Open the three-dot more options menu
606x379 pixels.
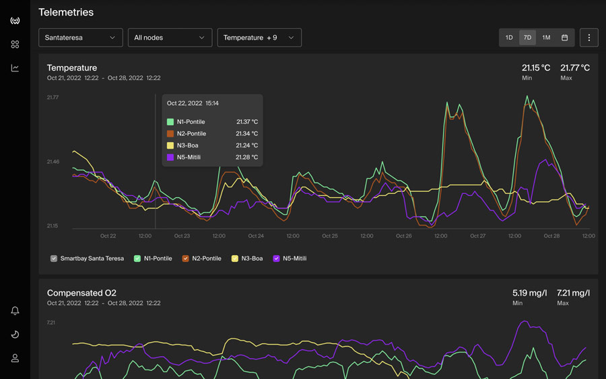coord(588,38)
